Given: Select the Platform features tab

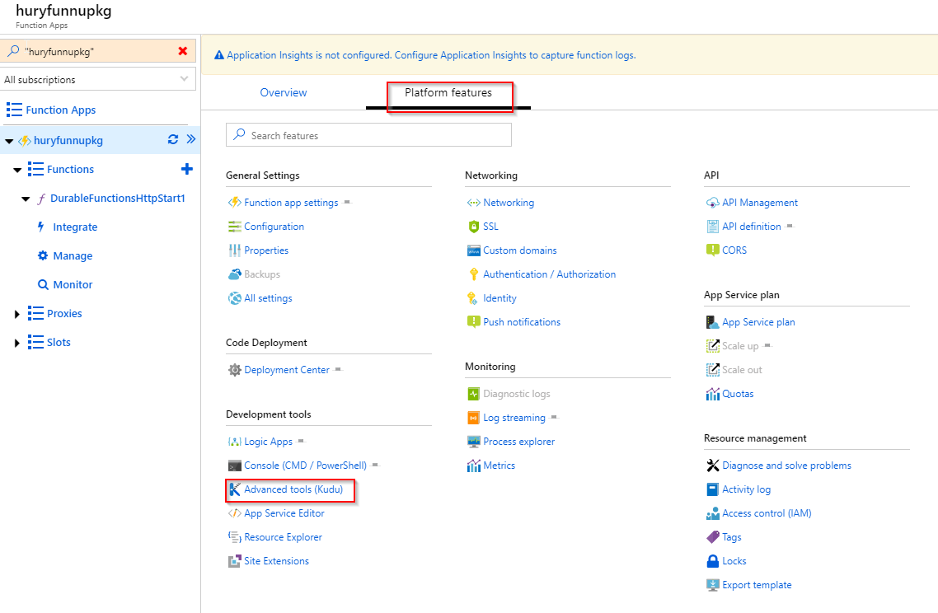Looking at the screenshot, I should pos(448,93).
